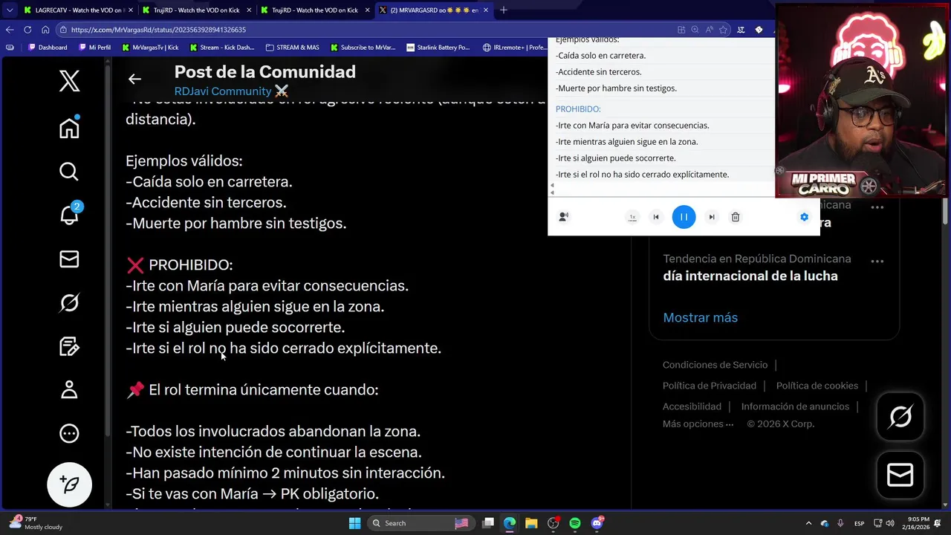Open Política de Privacidad link

[710, 386]
